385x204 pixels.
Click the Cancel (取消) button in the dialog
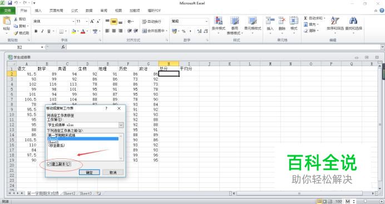[x=113, y=172]
